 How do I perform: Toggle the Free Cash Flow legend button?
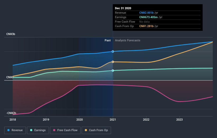[x=65, y=130]
